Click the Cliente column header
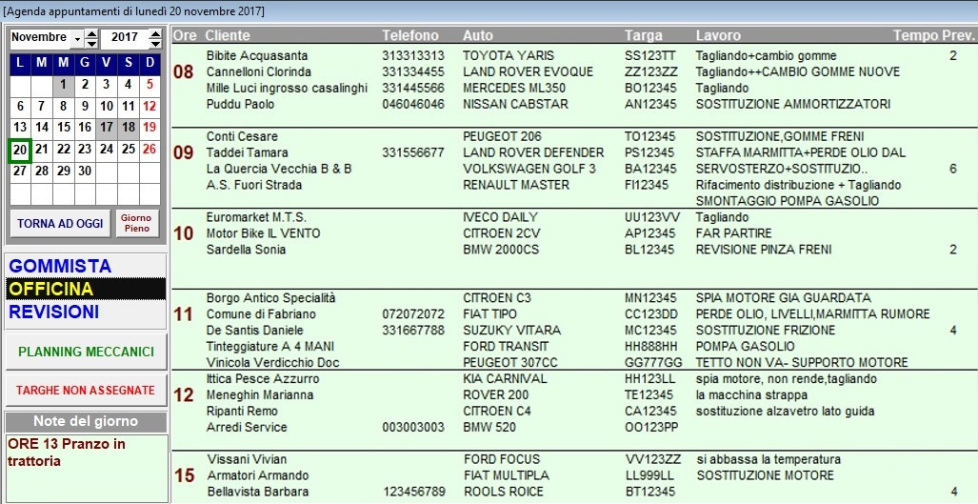978x504 pixels. click(228, 35)
